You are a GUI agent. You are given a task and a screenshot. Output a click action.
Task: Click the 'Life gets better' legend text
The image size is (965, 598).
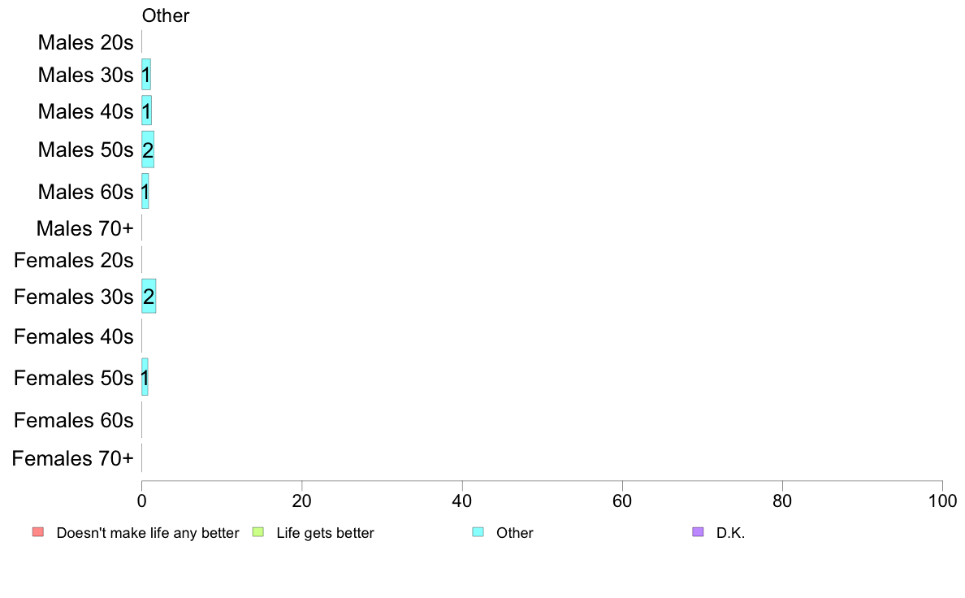click(x=325, y=533)
